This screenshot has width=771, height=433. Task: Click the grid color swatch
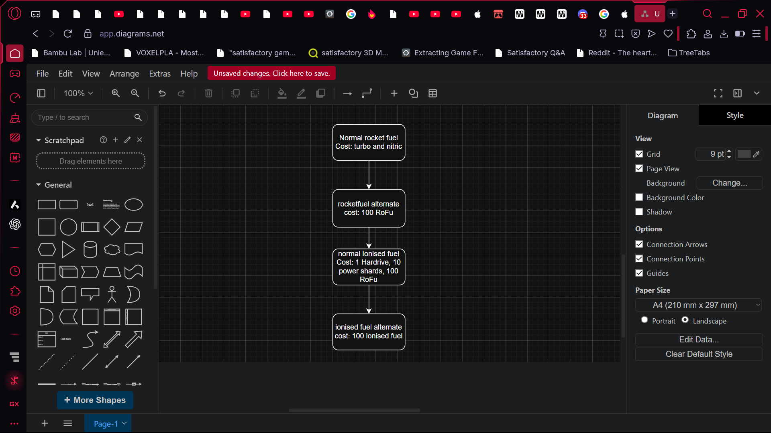coord(744,154)
